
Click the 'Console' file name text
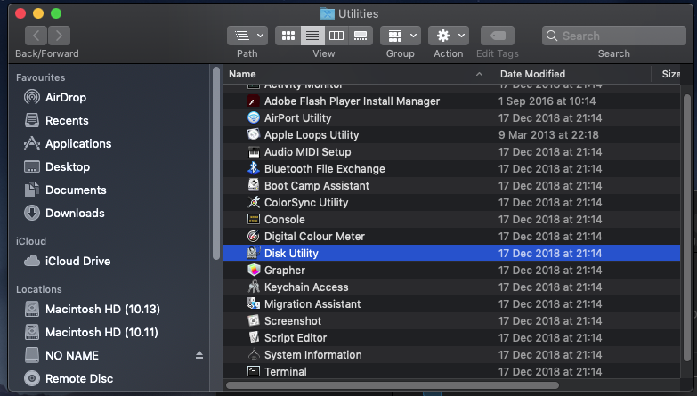click(x=285, y=220)
